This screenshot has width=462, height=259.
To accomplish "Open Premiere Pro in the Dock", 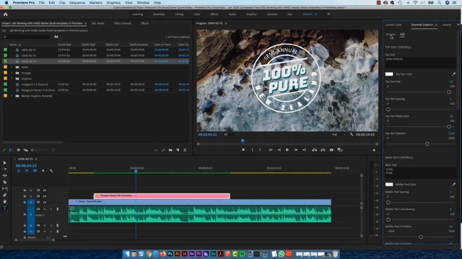I will pos(199,254).
